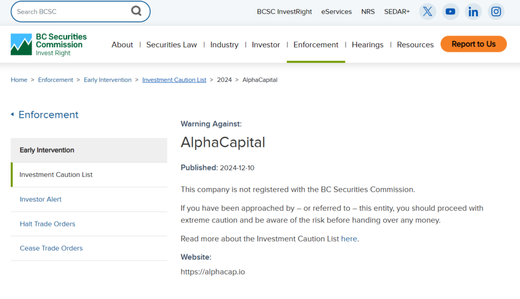
Task: Open the Industry menu
Action: click(x=224, y=45)
